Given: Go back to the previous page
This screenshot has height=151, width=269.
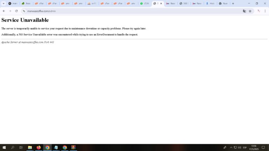Looking at the screenshot, I should 4,11.
